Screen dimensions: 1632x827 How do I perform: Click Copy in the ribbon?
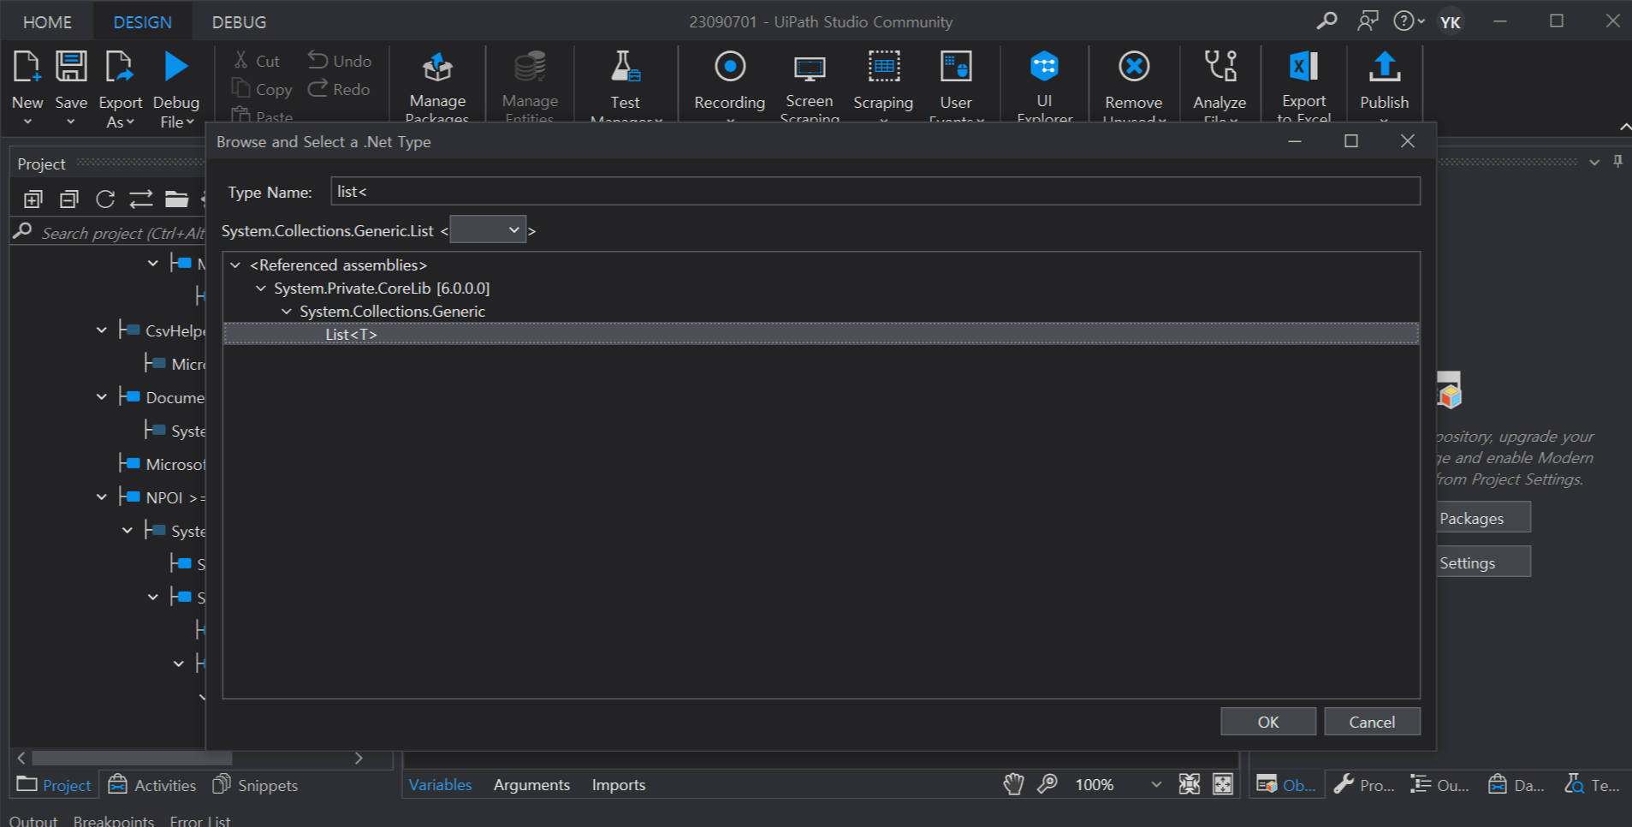[262, 89]
